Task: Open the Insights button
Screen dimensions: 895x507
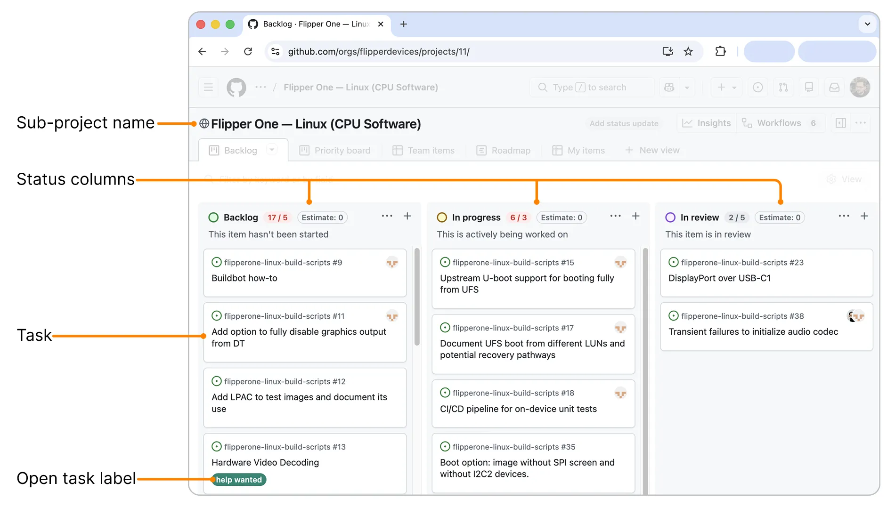Action: point(707,123)
